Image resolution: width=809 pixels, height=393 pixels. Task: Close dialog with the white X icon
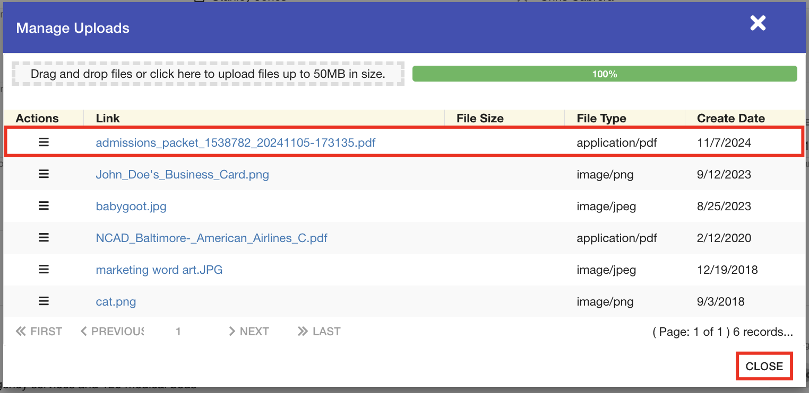pos(758,23)
